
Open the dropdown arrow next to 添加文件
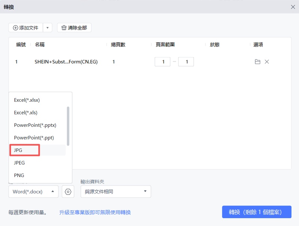tap(48, 27)
